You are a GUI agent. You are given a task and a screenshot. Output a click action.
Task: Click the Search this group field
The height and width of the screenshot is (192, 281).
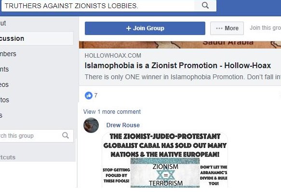[30, 136]
